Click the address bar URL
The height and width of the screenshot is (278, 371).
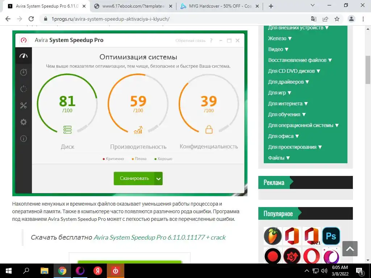(x=111, y=19)
